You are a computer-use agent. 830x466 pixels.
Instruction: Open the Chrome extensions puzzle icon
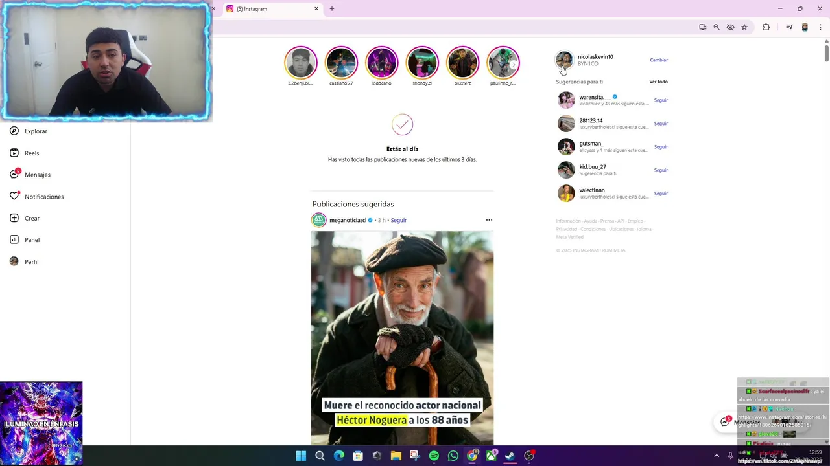766,27
